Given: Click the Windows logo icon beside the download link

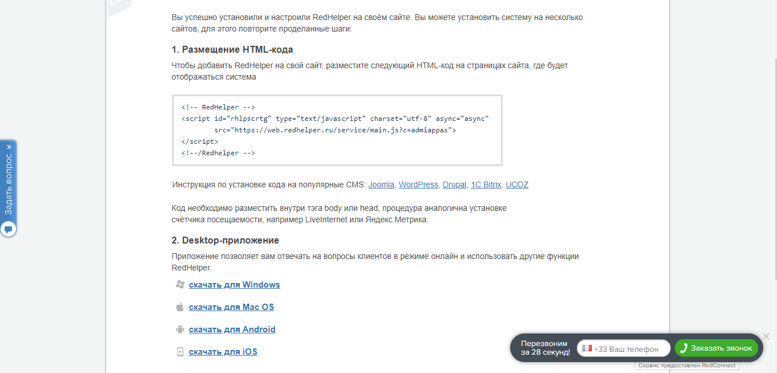Looking at the screenshot, I should tap(180, 284).
